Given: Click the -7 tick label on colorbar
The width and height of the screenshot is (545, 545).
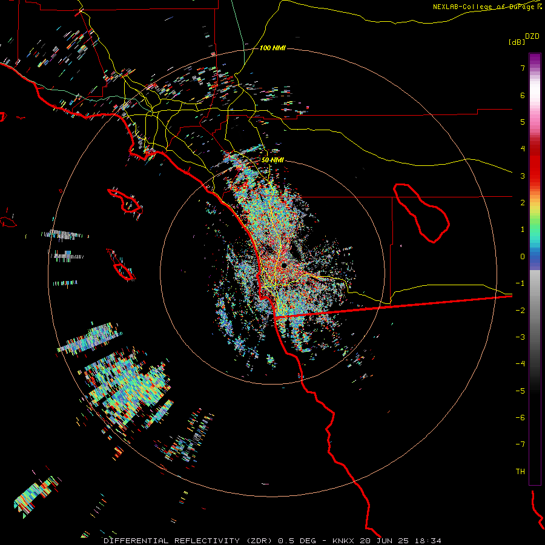Looking at the screenshot, I should pyautogui.click(x=520, y=444).
